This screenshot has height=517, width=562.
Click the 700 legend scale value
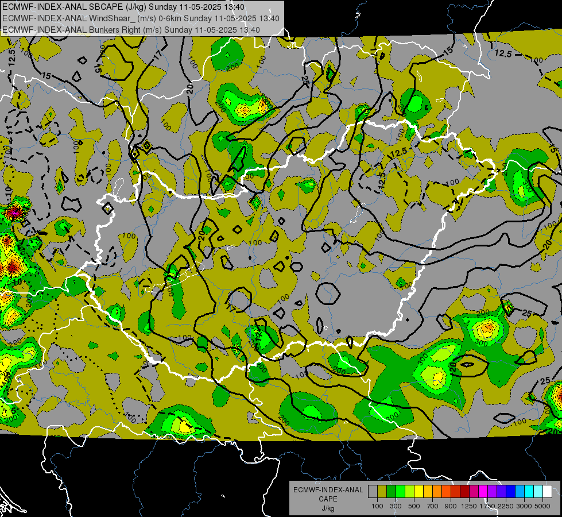[x=433, y=506]
